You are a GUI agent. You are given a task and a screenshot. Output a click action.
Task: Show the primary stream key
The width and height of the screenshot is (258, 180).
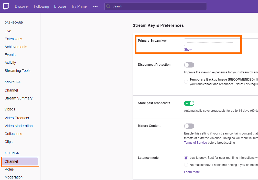tap(188, 50)
